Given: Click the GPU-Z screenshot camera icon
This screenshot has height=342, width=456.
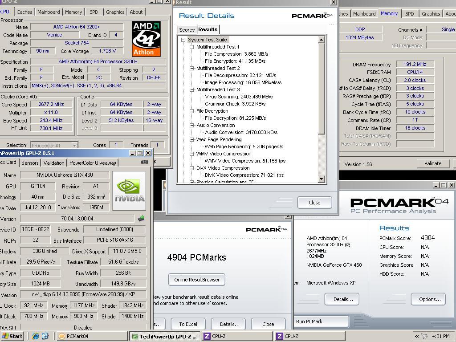Looking at the screenshot, I should coord(144,162).
